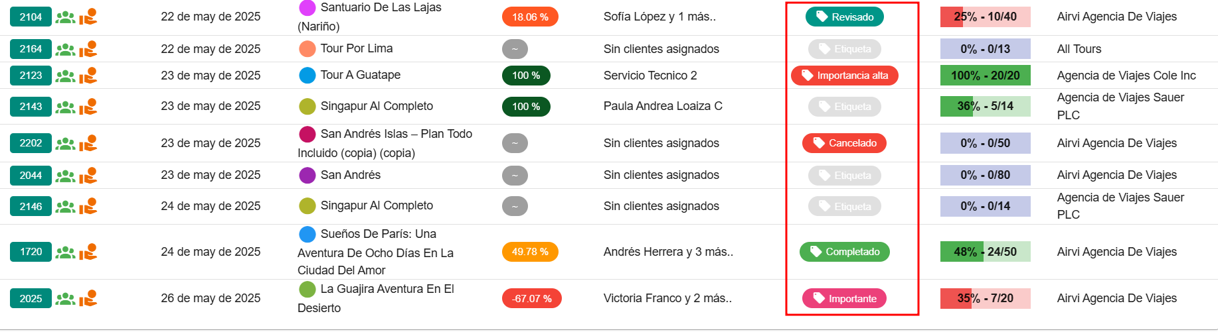Open the empty Etiqueta tag for Tour Por Lima
The image size is (1218, 332).
tap(844, 49)
